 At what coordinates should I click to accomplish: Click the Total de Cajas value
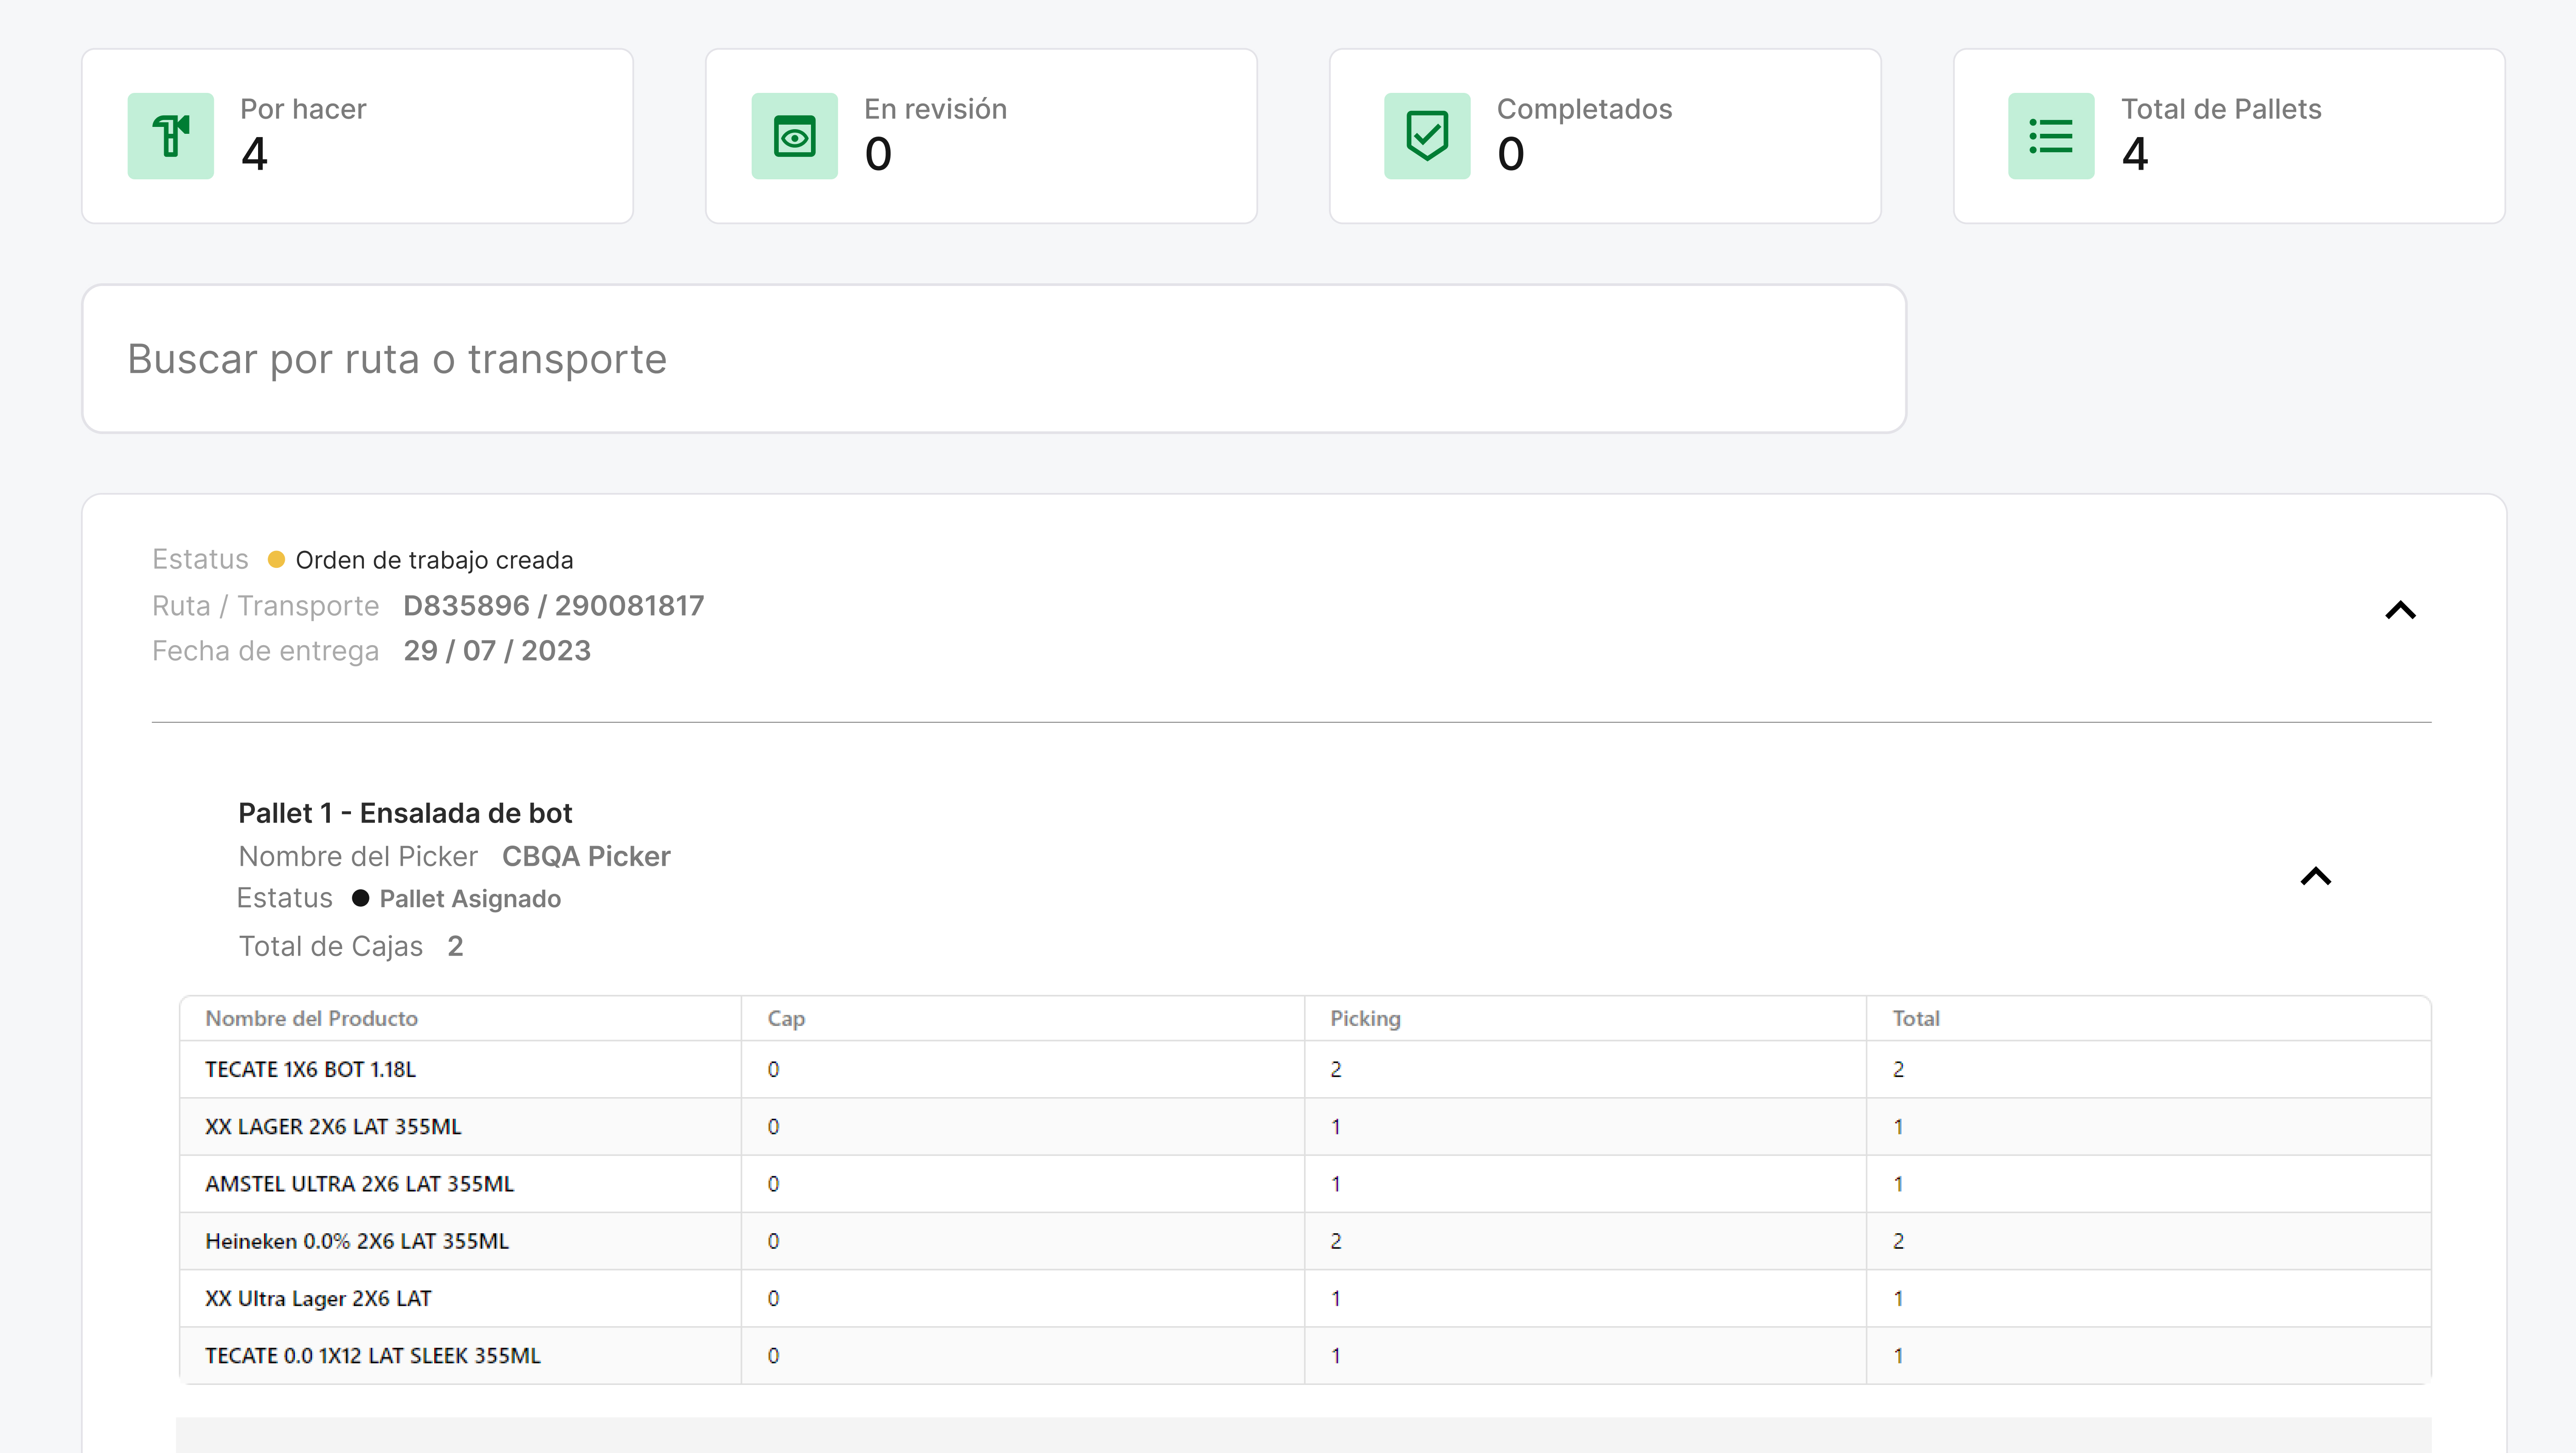coord(455,946)
